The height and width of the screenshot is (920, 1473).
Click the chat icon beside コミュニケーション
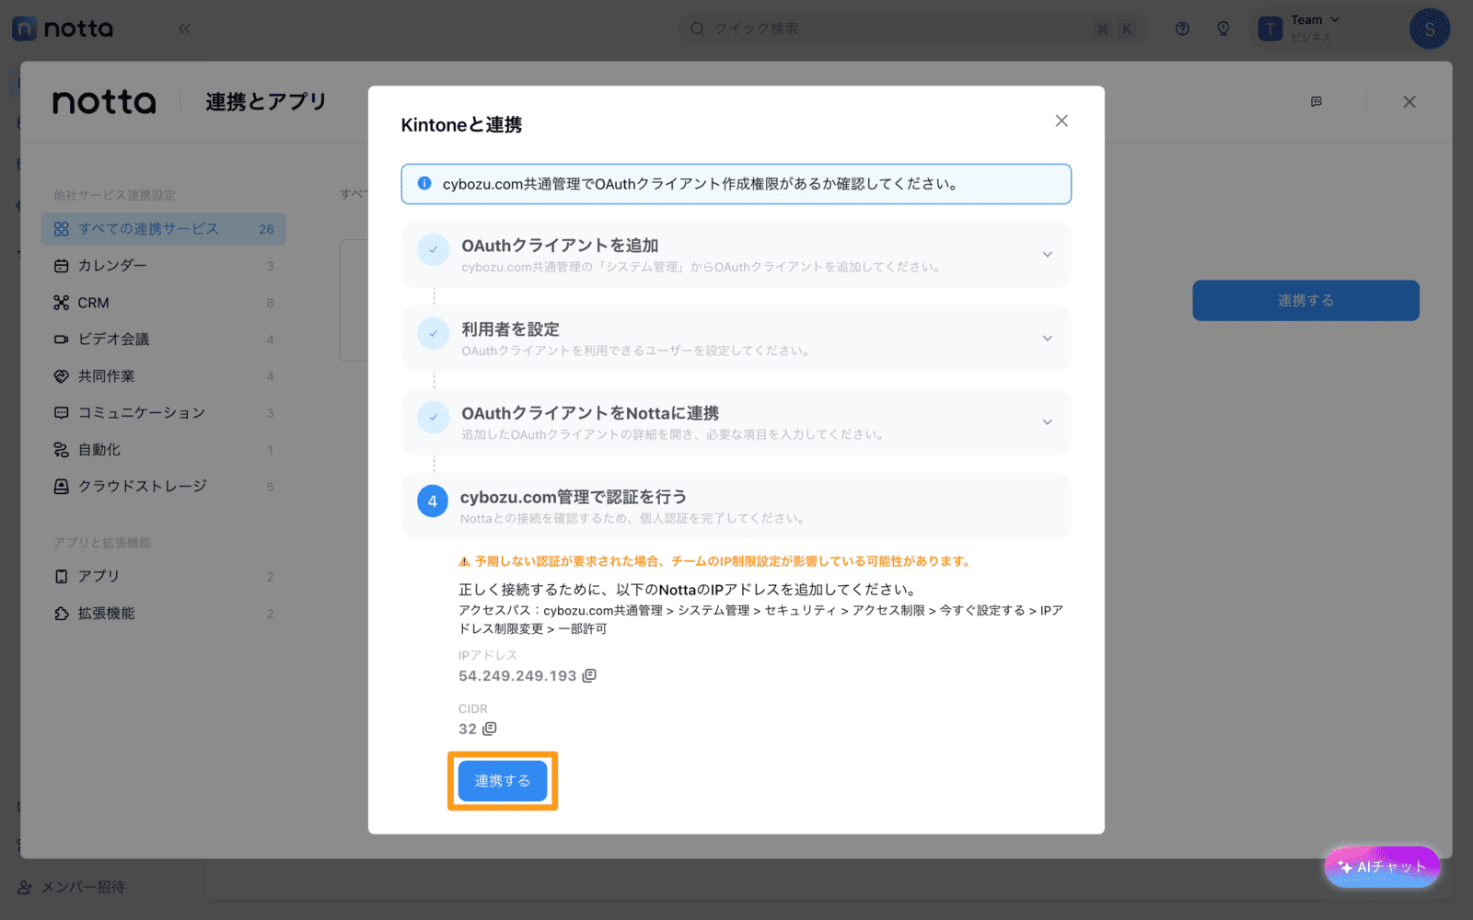click(61, 413)
